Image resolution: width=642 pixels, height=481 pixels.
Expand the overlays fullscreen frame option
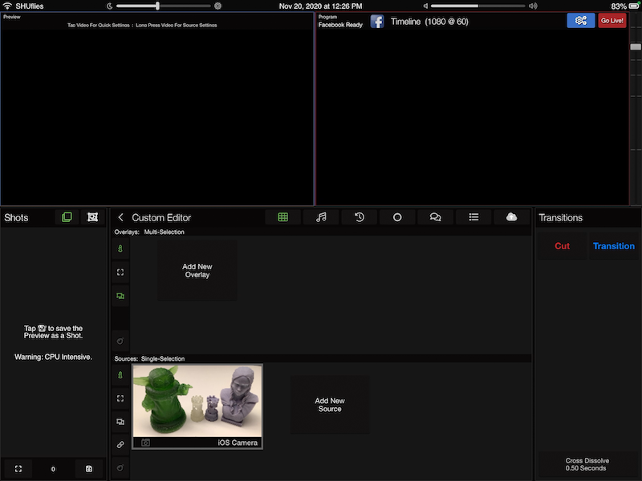click(x=120, y=273)
